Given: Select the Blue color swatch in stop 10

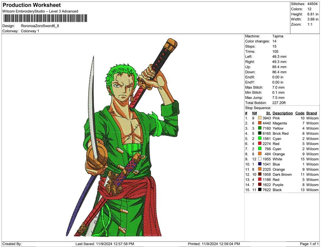Looking at the screenshot, I should 260,164.
